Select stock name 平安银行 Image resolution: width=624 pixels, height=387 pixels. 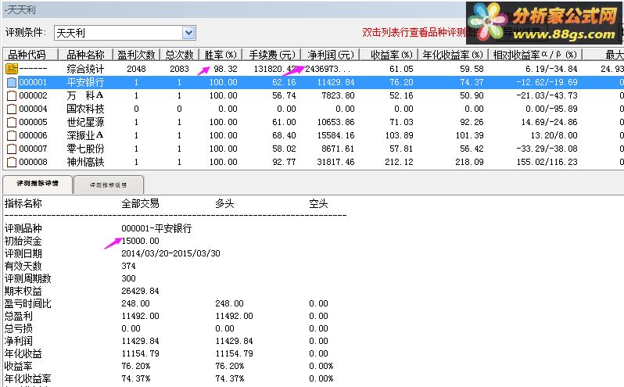pos(85,82)
